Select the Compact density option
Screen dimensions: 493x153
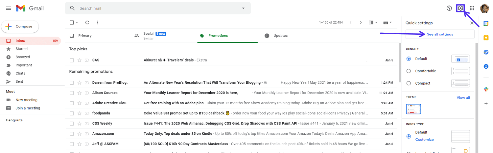click(x=409, y=83)
